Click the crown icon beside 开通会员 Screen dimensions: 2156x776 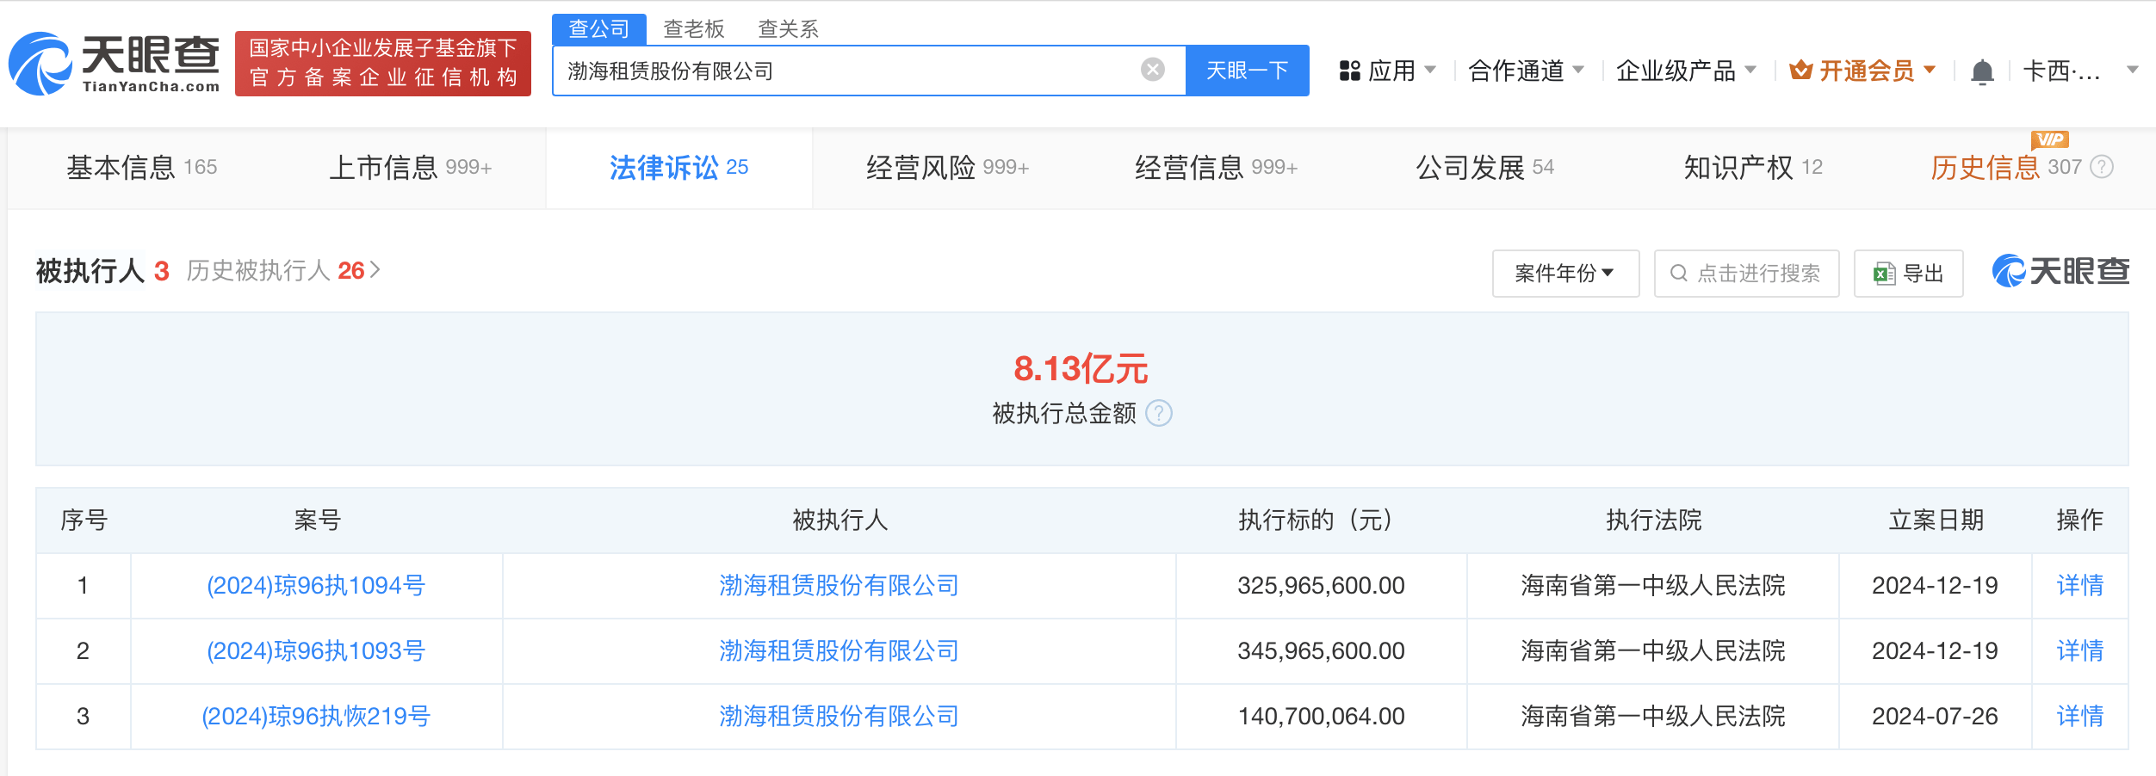pos(1800,70)
